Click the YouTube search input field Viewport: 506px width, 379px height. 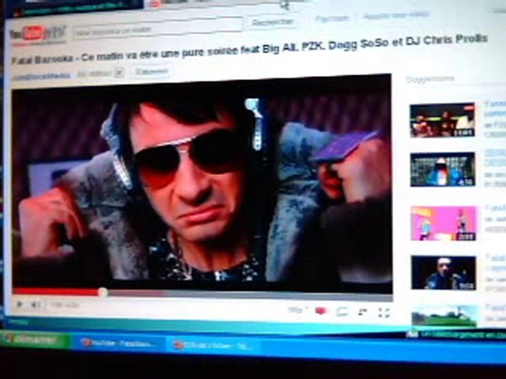(x=158, y=29)
